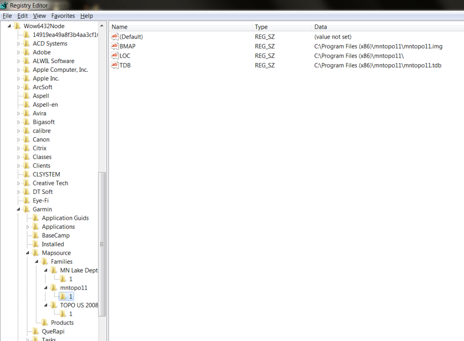Open the Help menu

[87, 16]
